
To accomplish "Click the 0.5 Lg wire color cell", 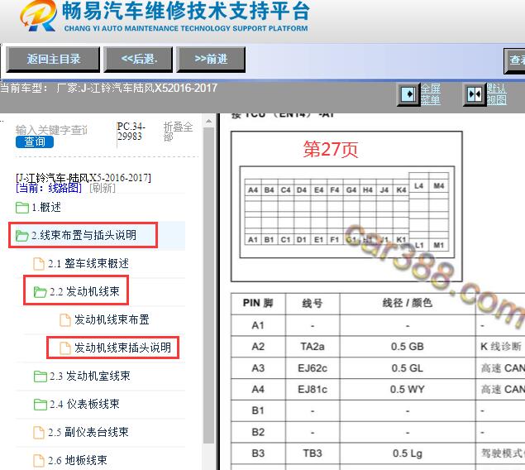I will 408,453.
